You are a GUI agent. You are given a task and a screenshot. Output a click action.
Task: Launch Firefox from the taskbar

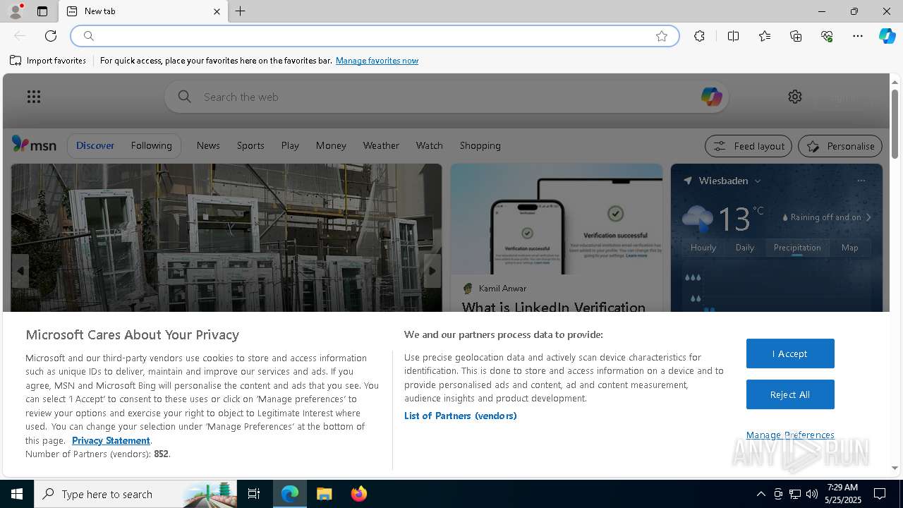coord(359,494)
